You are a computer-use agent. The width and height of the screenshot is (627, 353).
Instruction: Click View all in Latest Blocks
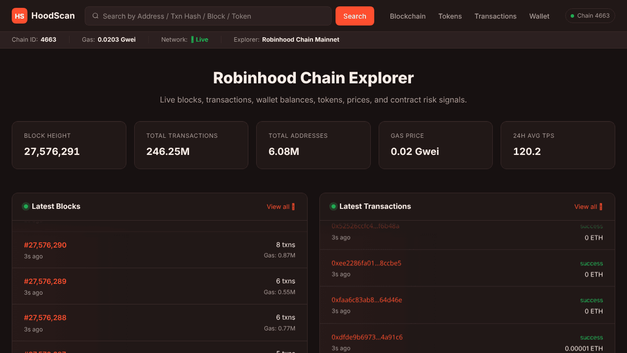[281, 206]
